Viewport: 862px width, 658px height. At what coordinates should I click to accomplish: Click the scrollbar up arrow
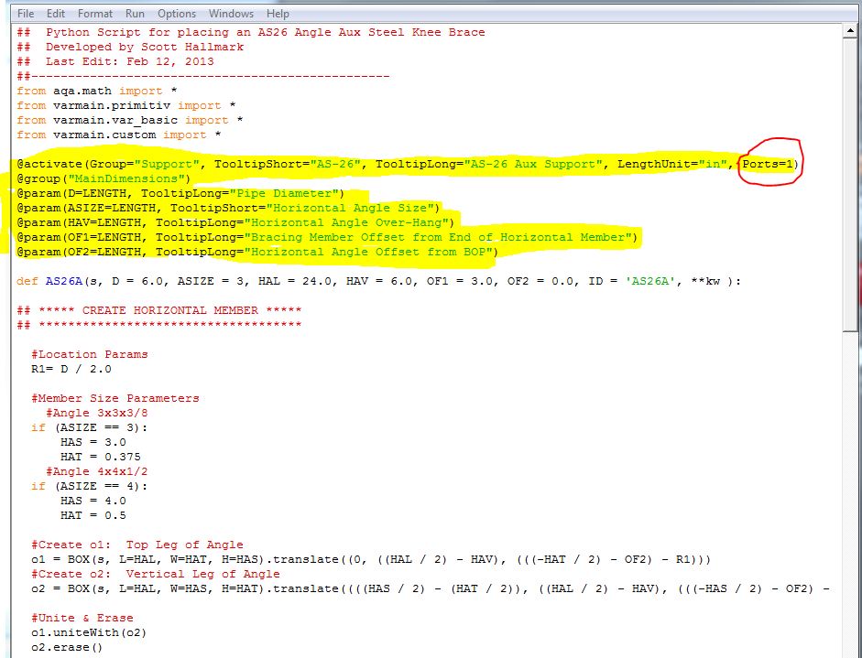click(851, 29)
